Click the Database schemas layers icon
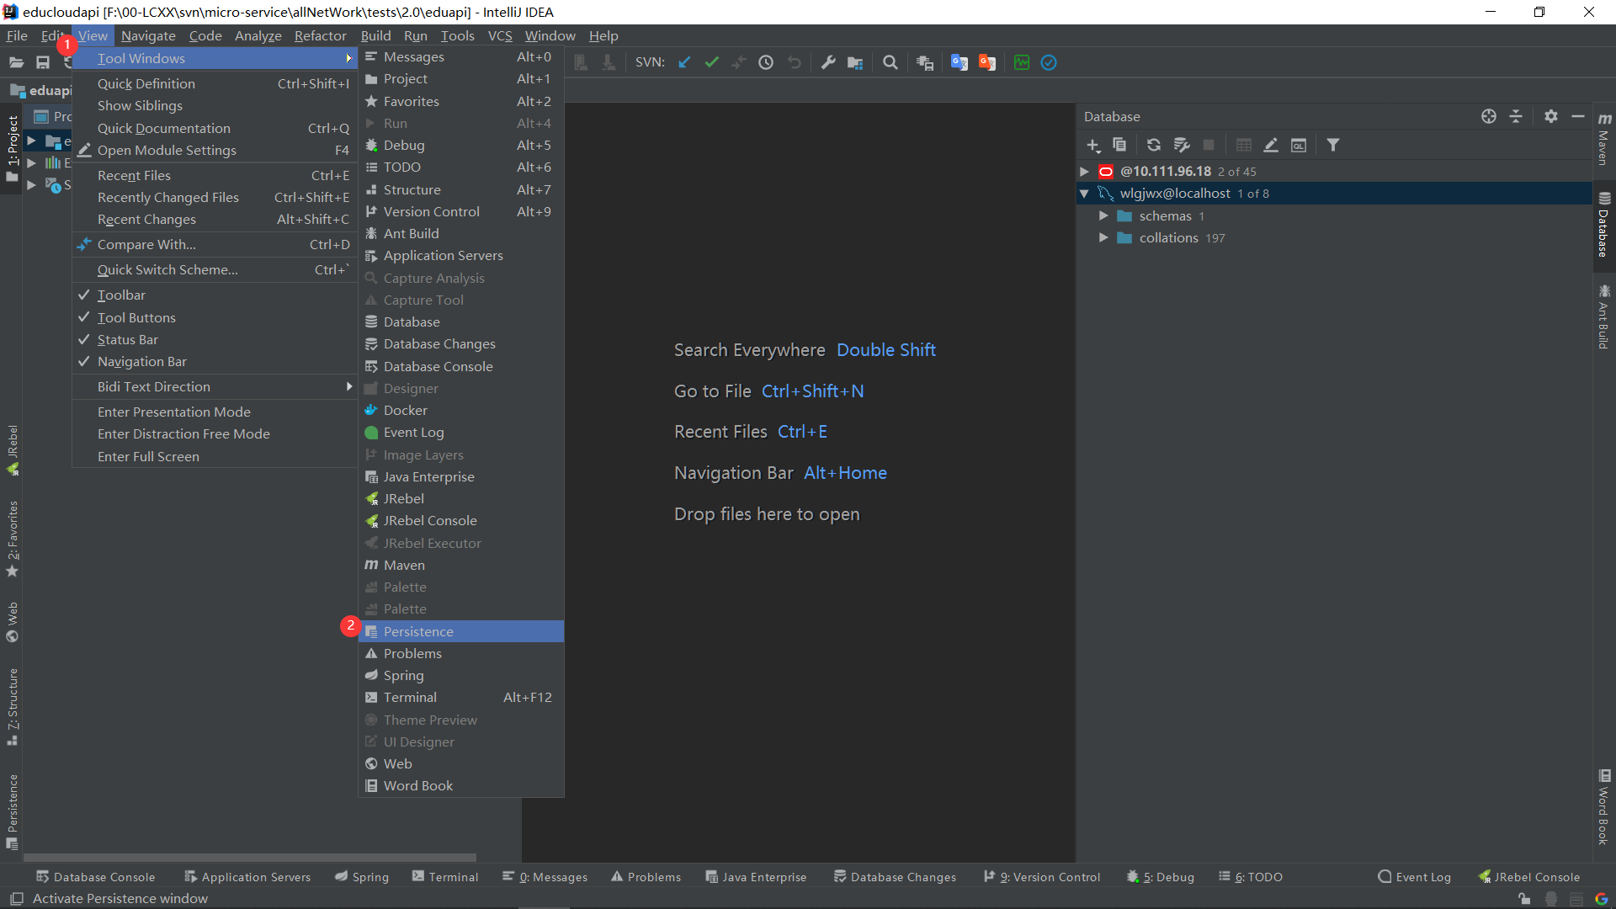This screenshot has width=1616, height=909. pos(1182,145)
